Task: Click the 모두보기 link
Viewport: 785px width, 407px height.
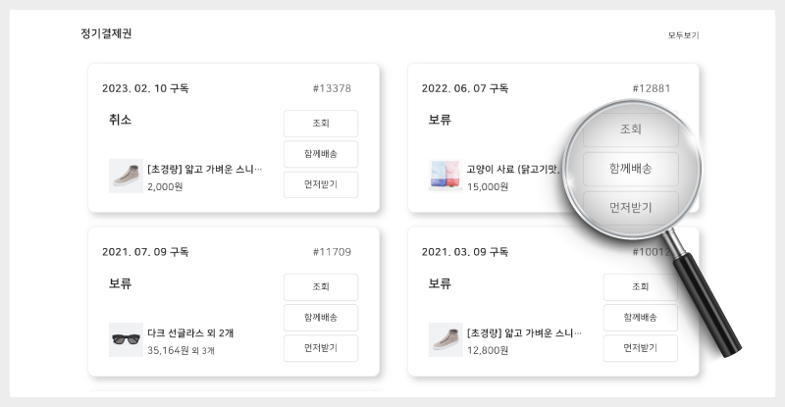Action: click(x=683, y=35)
